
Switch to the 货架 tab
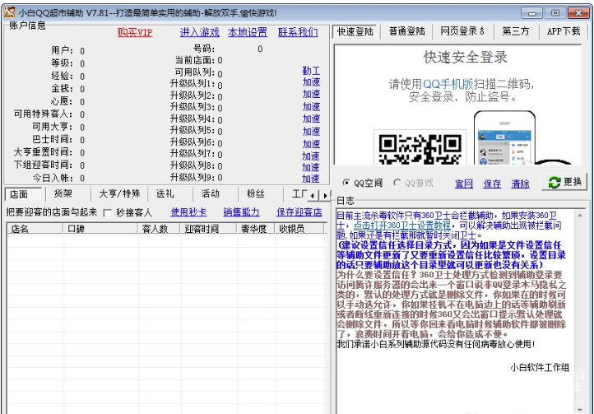[67, 194]
